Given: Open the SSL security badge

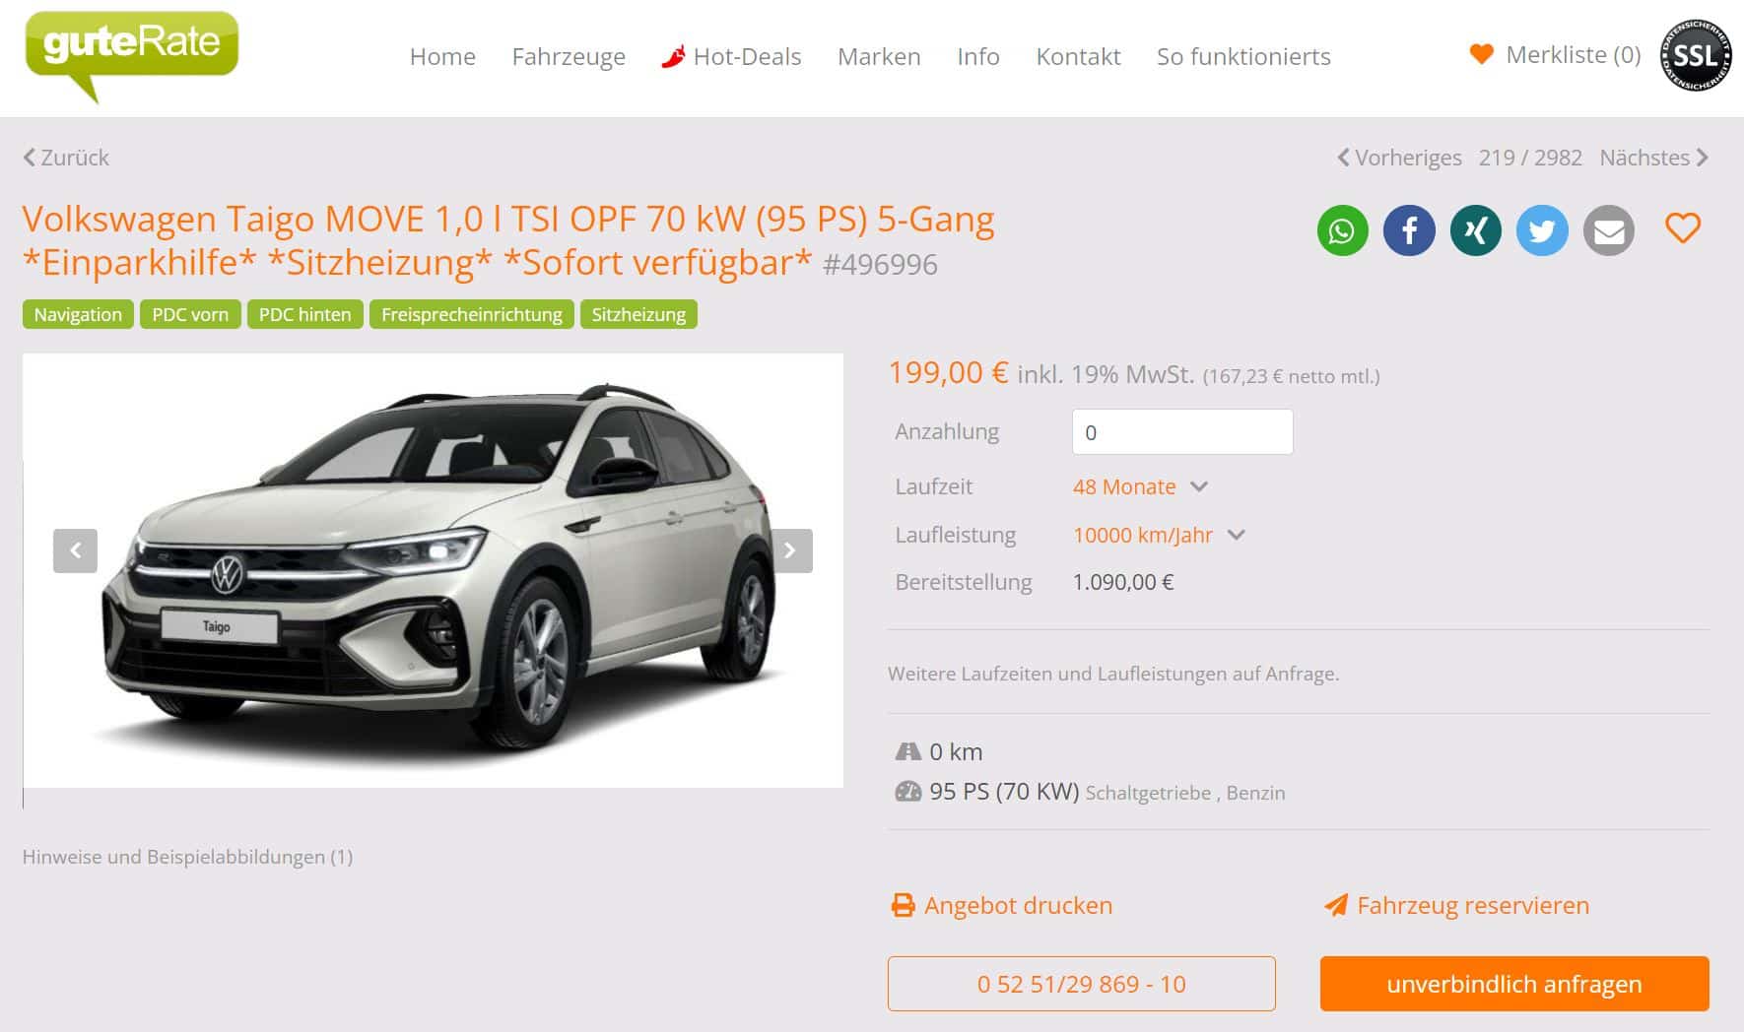Looking at the screenshot, I should coord(1696,55).
